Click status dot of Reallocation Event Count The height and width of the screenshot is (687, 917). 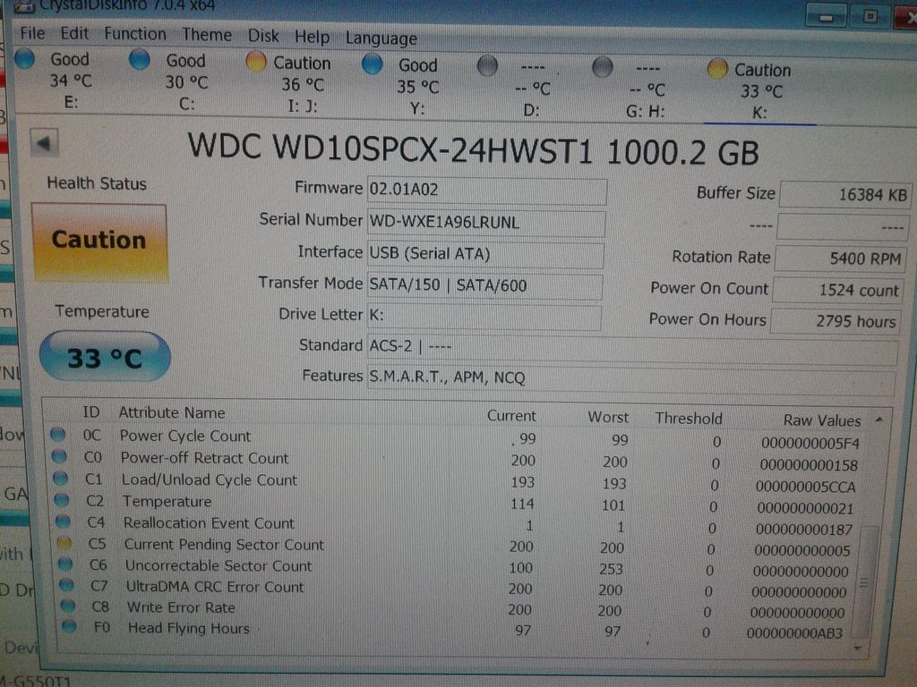tap(64, 522)
